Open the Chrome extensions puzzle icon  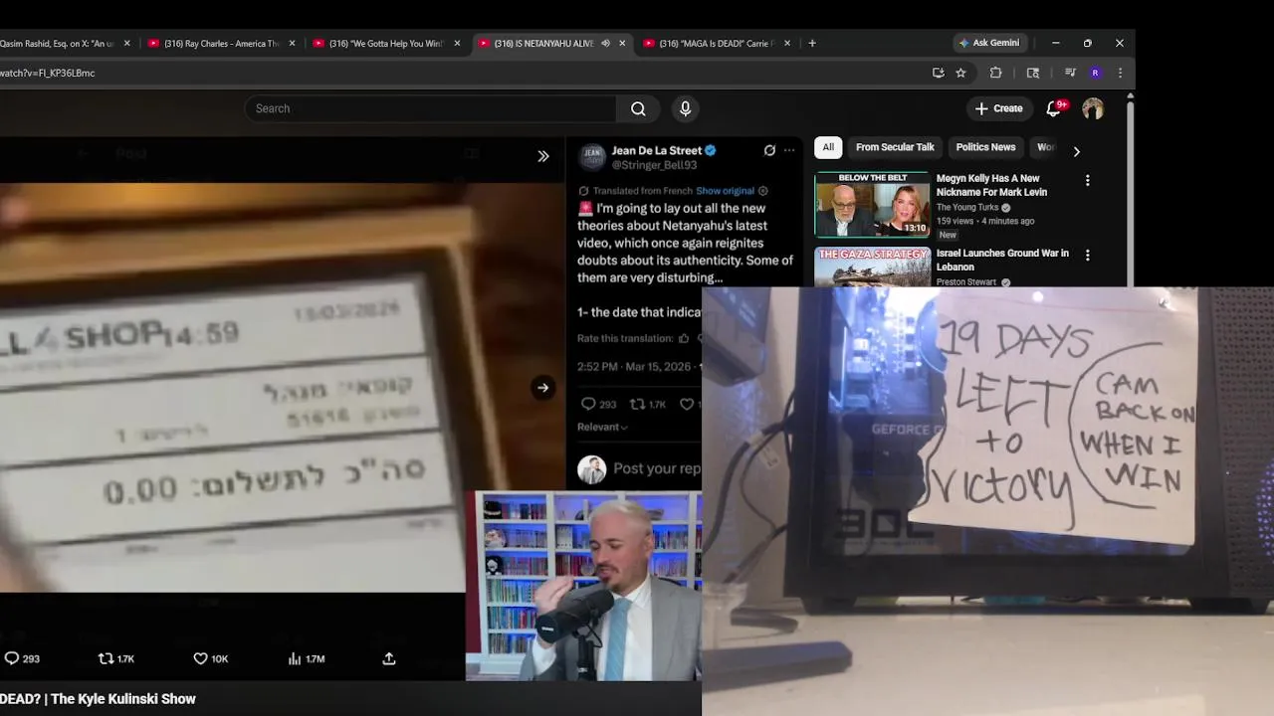pyautogui.click(x=995, y=73)
